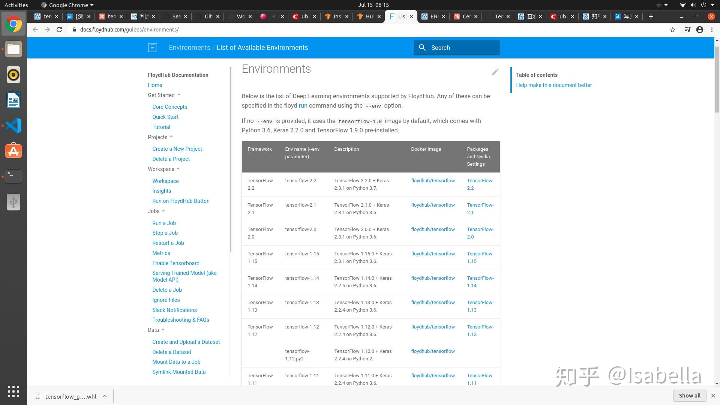Open the Chrome profile avatar icon

pyautogui.click(x=700, y=30)
